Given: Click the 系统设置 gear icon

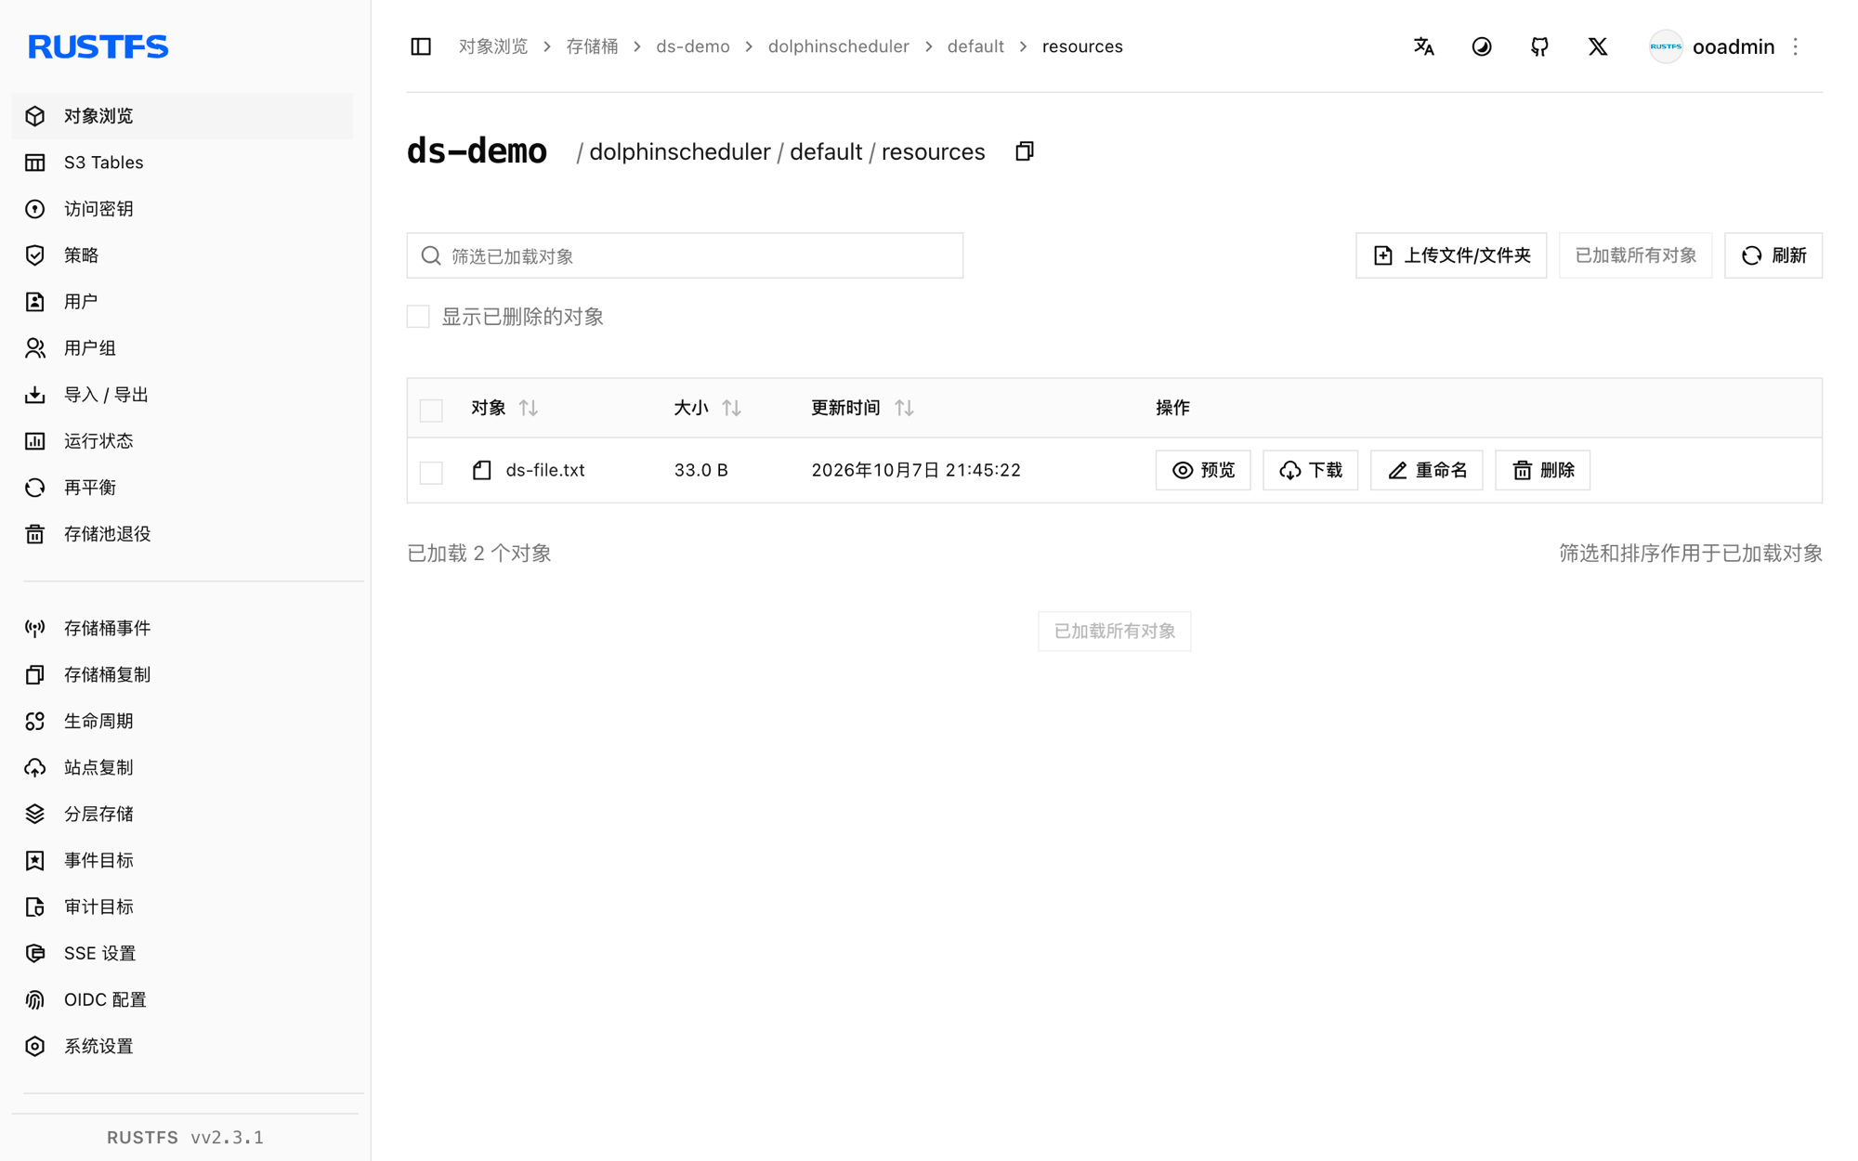Looking at the screenshot, I should [x=35, y=1047].
